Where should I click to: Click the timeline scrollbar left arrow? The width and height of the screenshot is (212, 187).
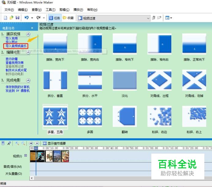pos(32,178)
